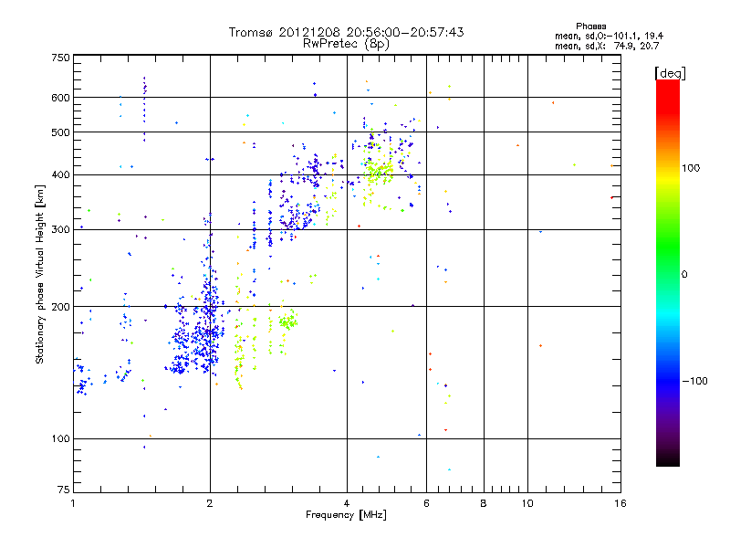Click the y-axis tick label '100' near bottom

point(60,439)
